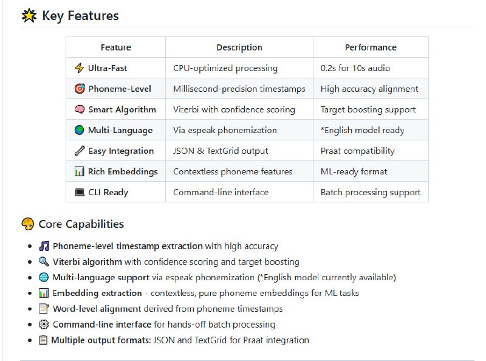Click the clipboard icon before Multiple output formats

pyautogui.click(x=43, y=340)
